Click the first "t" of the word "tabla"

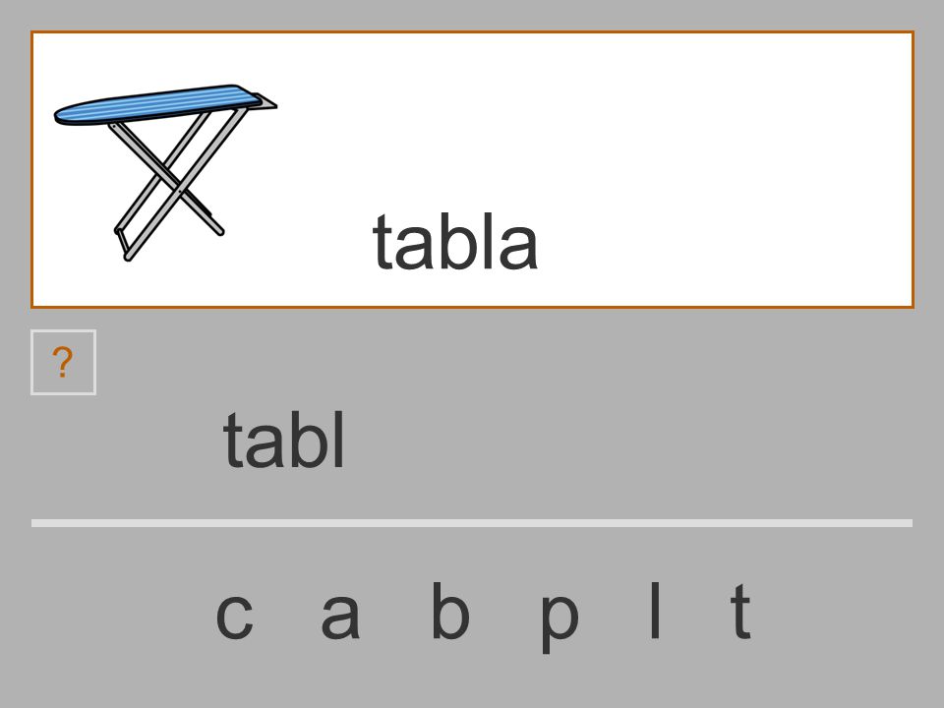(383, 243)
